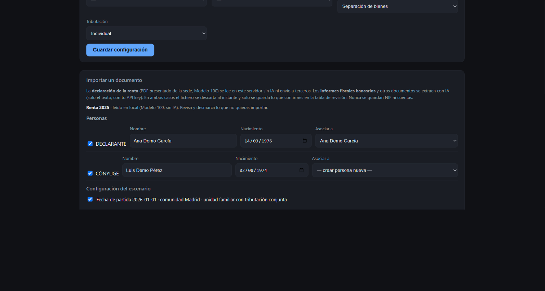Open the 'crear persona nueva' dropdown

385,170
